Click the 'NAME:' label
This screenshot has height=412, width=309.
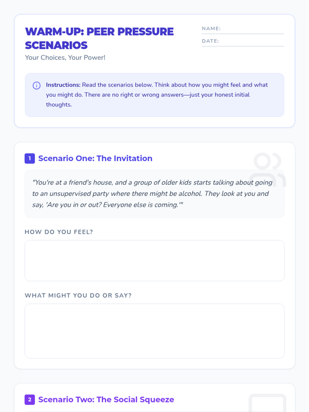point(211,29)
